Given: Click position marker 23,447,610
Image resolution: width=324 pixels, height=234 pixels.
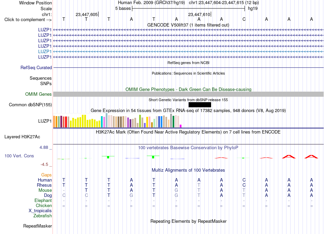Looking at the screenshot, I should click(x=199, y=14).
